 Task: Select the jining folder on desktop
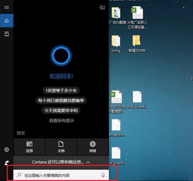[x=116, y=44]
